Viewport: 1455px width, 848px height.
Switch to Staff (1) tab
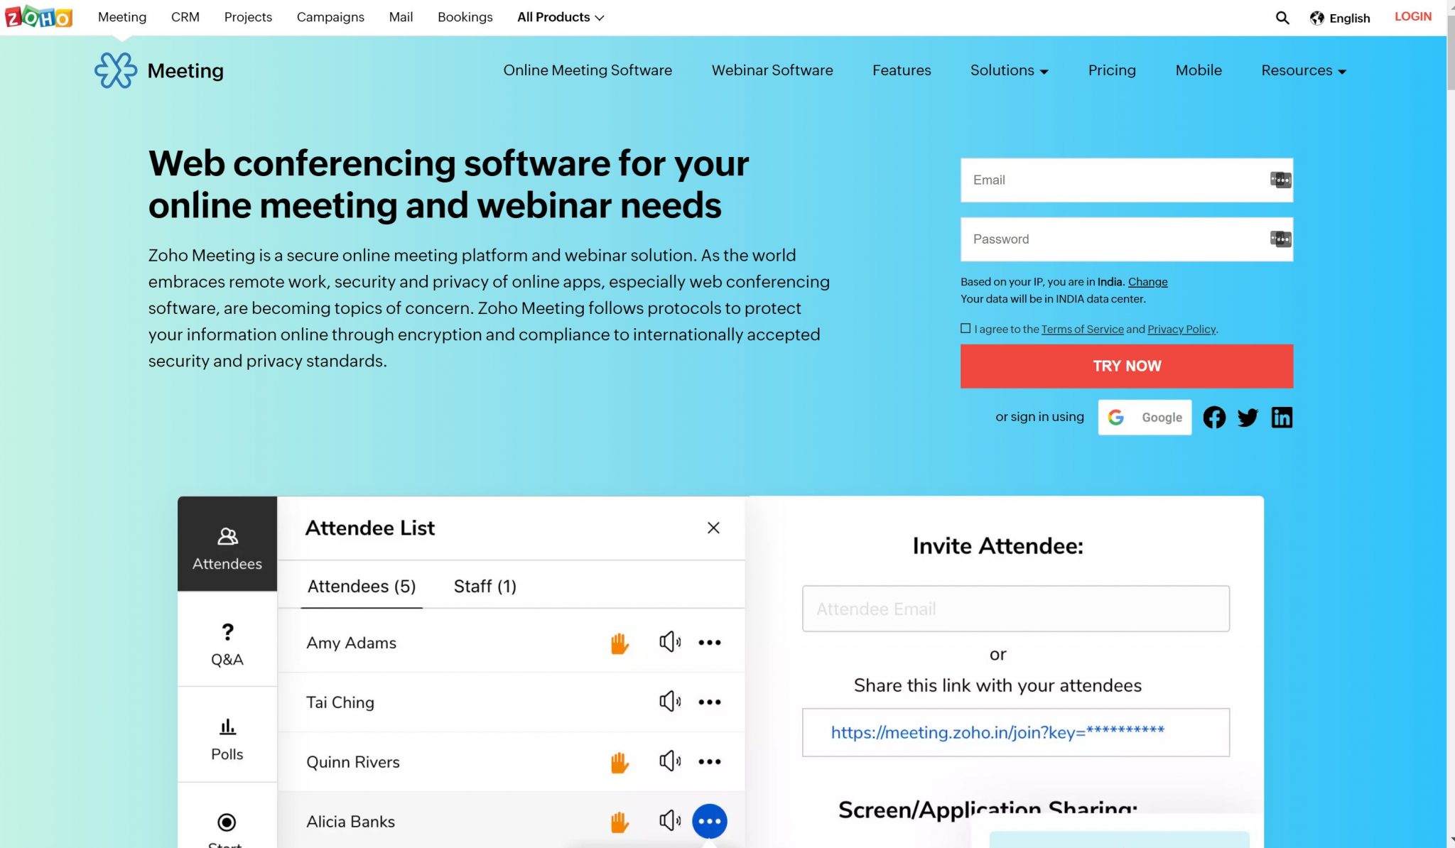(x=485, y=586)
